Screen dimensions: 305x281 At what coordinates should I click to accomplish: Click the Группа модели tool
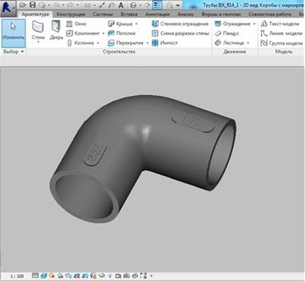(x=282, y=43)
